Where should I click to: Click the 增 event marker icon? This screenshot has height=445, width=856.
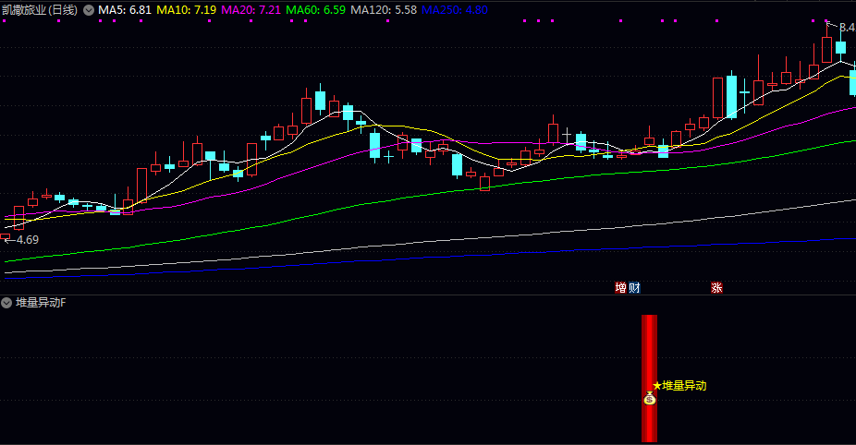620,287
